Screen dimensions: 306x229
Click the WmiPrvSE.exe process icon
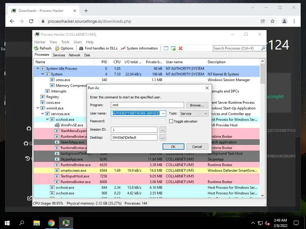57,125
